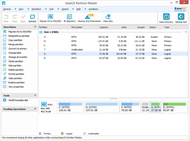The image size is (190, 141).
Task: Open WinPE bootable disk tool
Action: [17, 100]
